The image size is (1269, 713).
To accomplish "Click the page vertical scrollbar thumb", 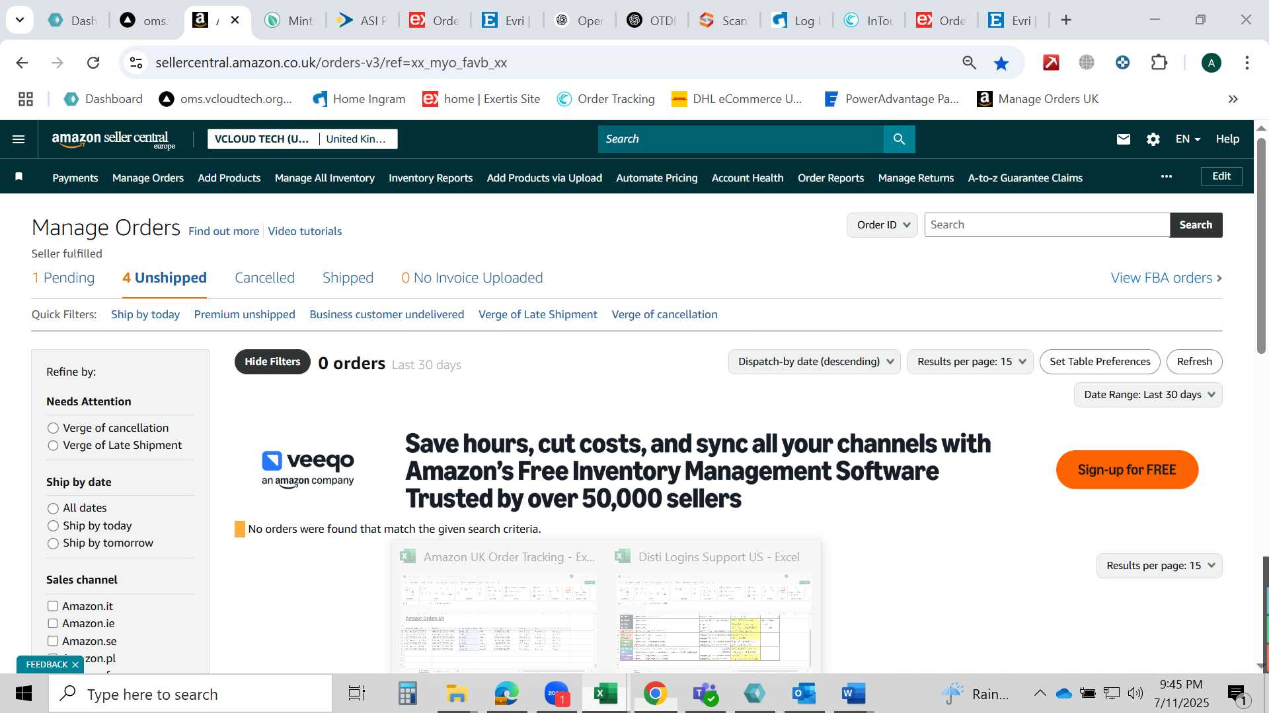I will [1261, 244].
